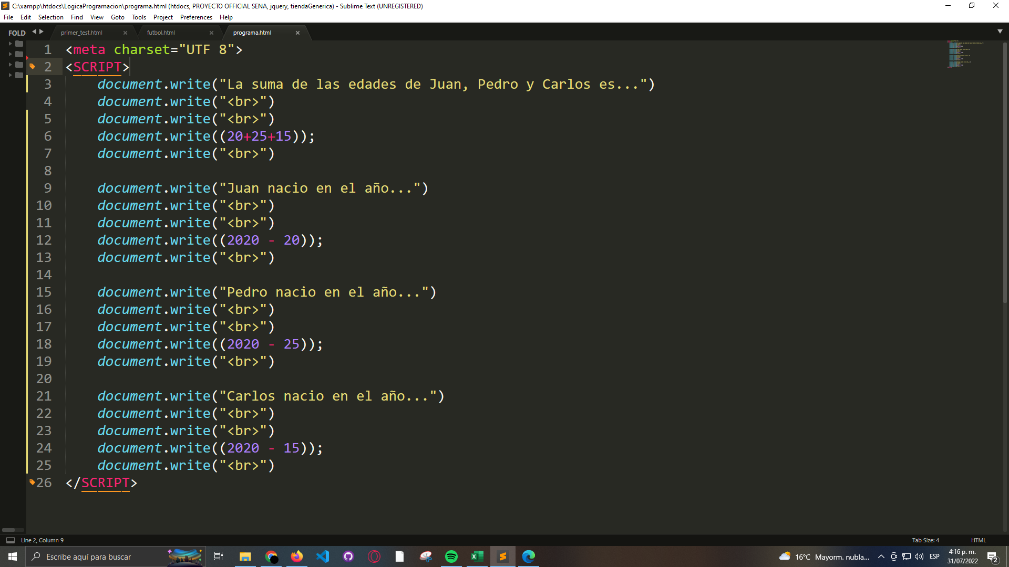Click the third sidebar folder icon
The width and height of the screenshot is (1009, 567).
coord(19,65)
